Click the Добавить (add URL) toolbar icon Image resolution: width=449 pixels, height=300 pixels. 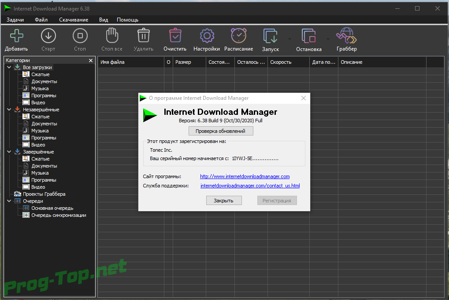16,36
